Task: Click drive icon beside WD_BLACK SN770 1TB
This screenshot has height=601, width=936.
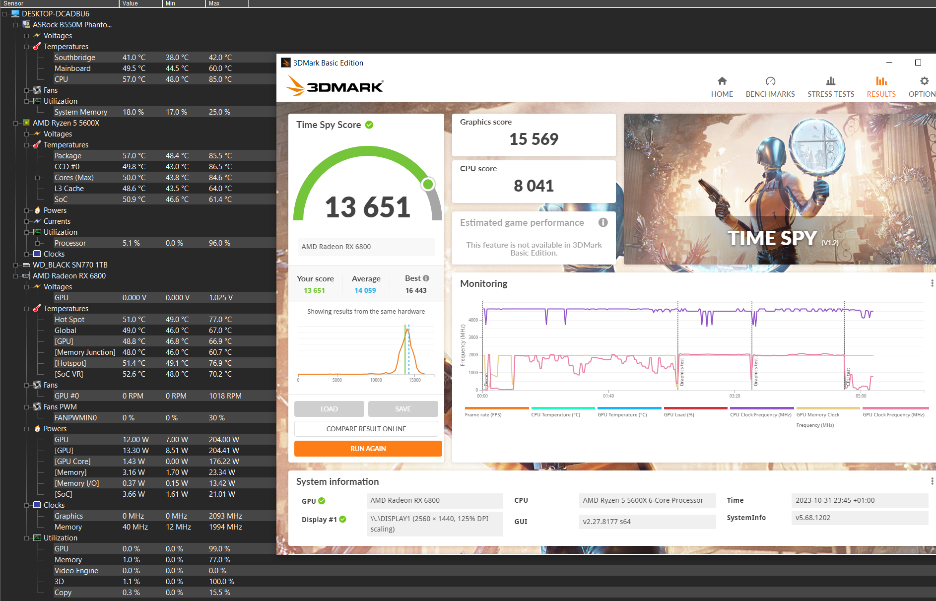Action: coord(26,265)
